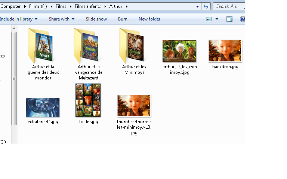The height and width of the screenshot is (179, 287).
Task: Click the 'backdrop.jpg' file name label
Action: pyautogui.click(x=225, y=67)
